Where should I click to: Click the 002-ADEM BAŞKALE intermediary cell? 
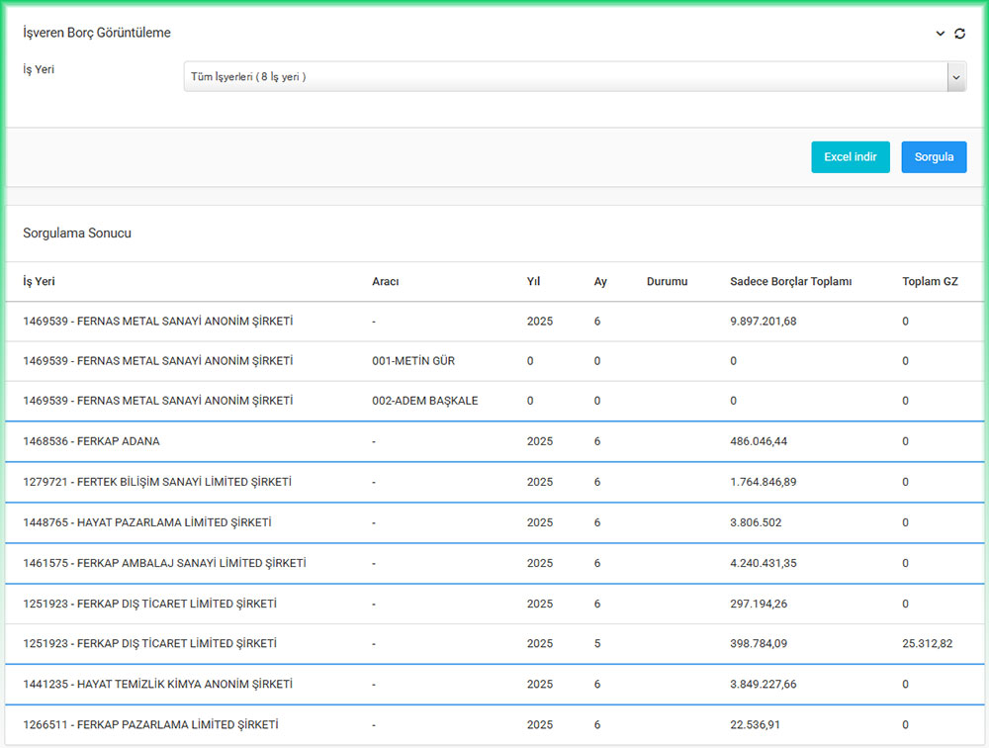pos(424,402)
